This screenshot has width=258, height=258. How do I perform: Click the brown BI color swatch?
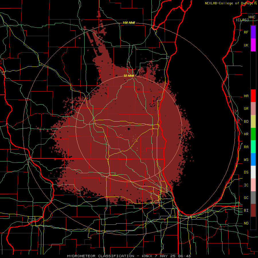coord(253,210)
